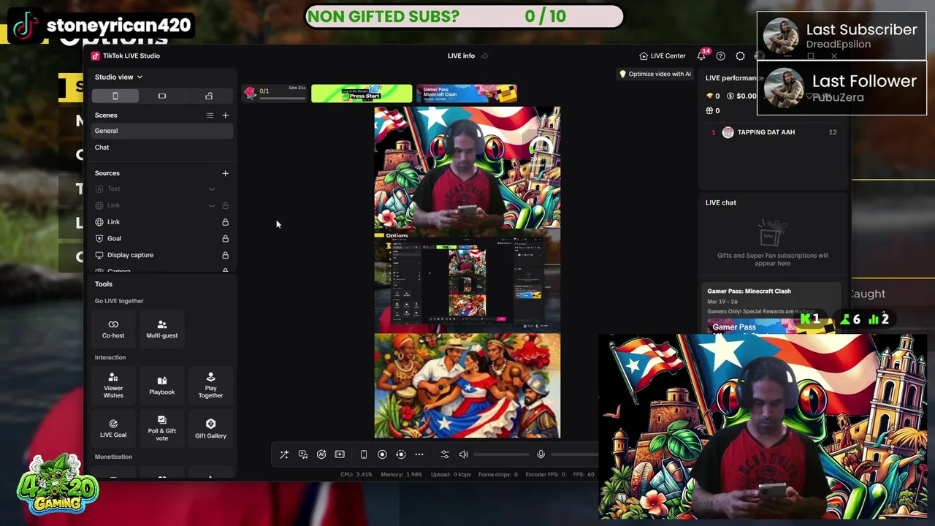Image resolution: width=935 pixels, height=526 pixels.
Task: Open LIVE Center
Action: (x=663, y=56)
